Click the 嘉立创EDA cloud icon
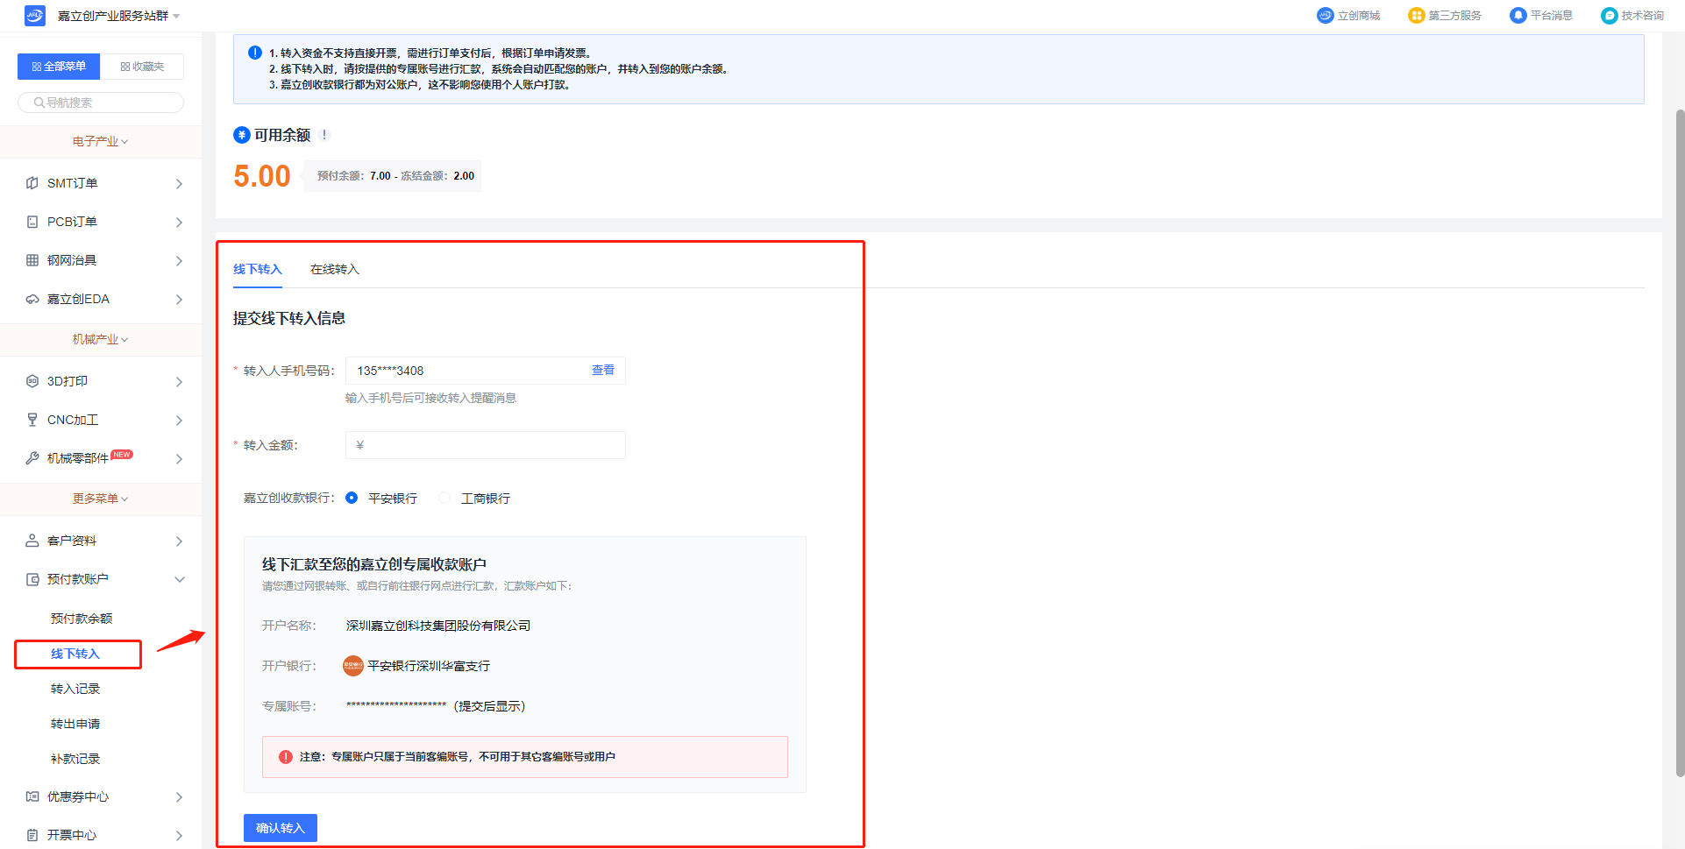The image size is (1685, 849). pos(32,299)
